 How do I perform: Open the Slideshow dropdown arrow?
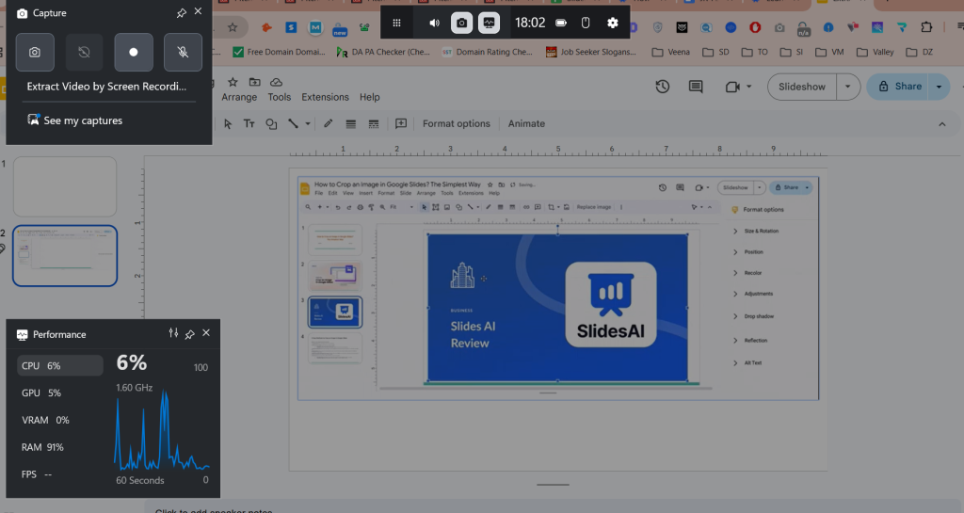coord(847,87)
